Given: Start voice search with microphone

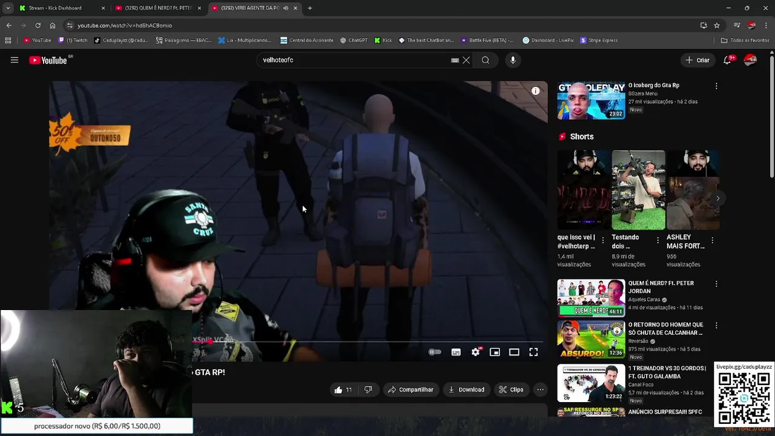Looking at the screenshot, I should pyautogui.click(x=513, y=60).
